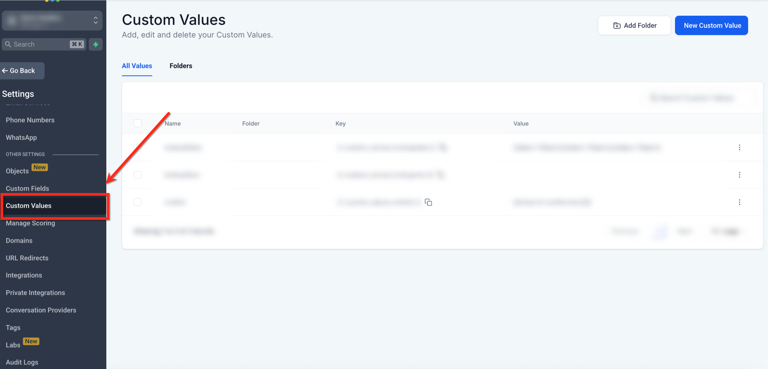Image resolution: width=768 pixels, height=369 pixels.
Task: Check the second row's checkbox
Action: 138,175
